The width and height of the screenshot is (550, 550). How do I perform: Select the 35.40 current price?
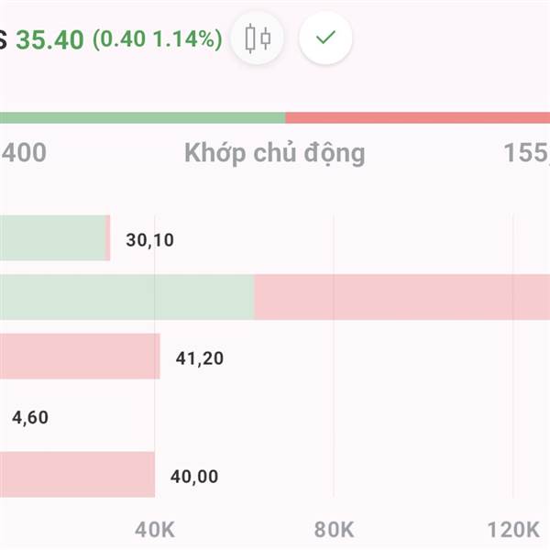[49, 39]
